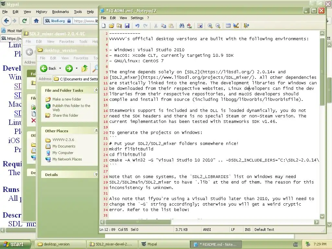Click the Redo icon in Notepad2 toolbar
Viewport: 332px width, 249px height.
point(145,26)
